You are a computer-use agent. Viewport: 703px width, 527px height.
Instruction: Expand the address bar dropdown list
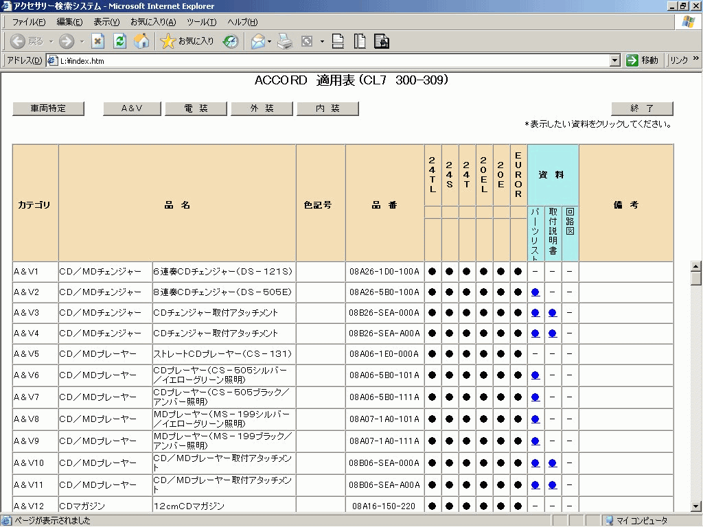[615, 60]
